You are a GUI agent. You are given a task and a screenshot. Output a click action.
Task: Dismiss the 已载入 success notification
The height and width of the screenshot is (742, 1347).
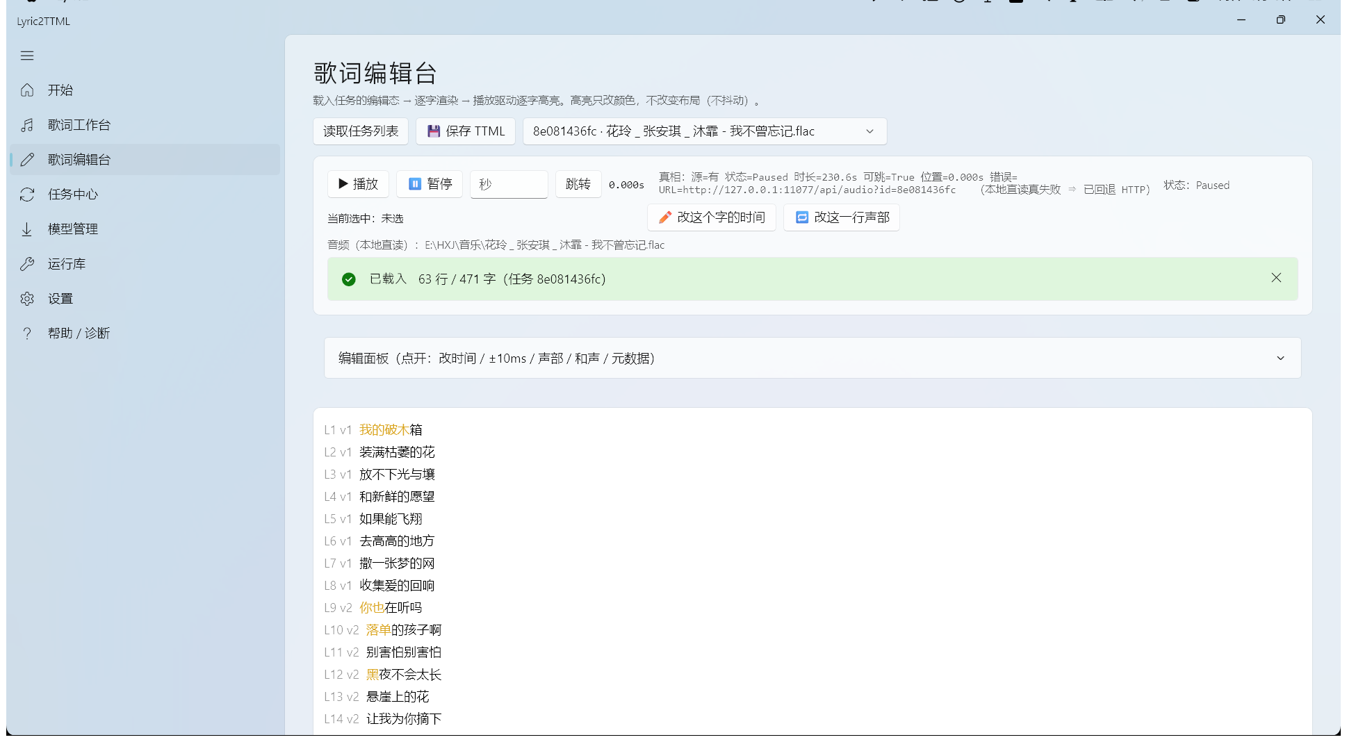click(x=1276, y=278)
